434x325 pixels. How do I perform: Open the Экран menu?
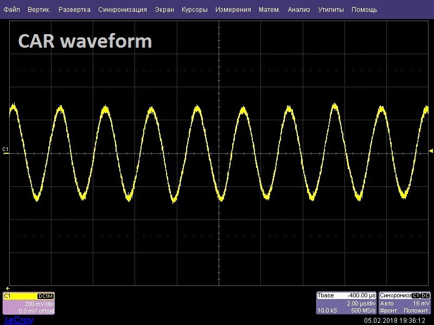coord(164,10)
